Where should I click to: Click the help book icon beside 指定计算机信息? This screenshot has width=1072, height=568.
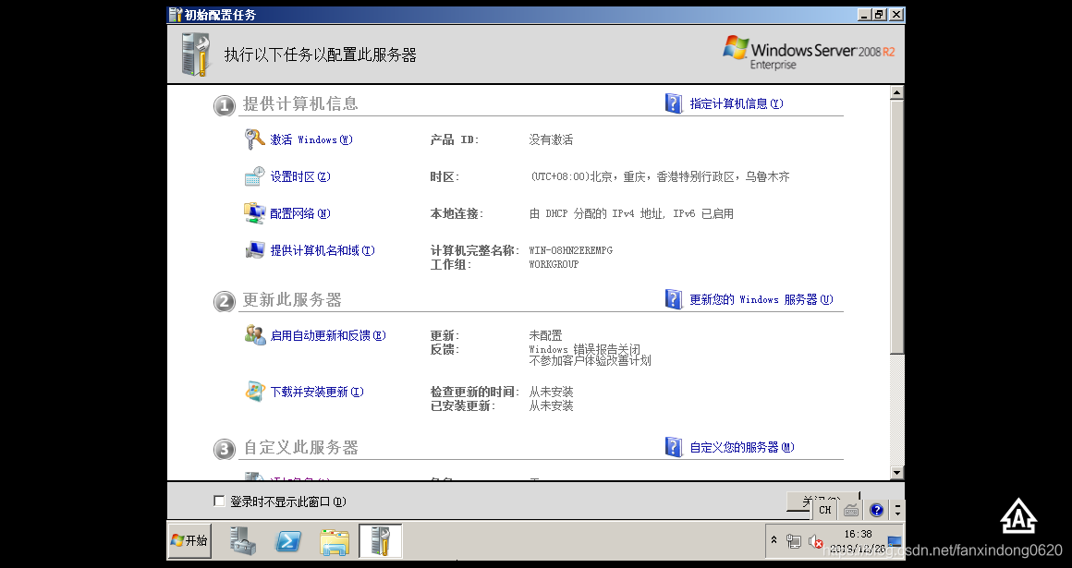pos(674,103)
